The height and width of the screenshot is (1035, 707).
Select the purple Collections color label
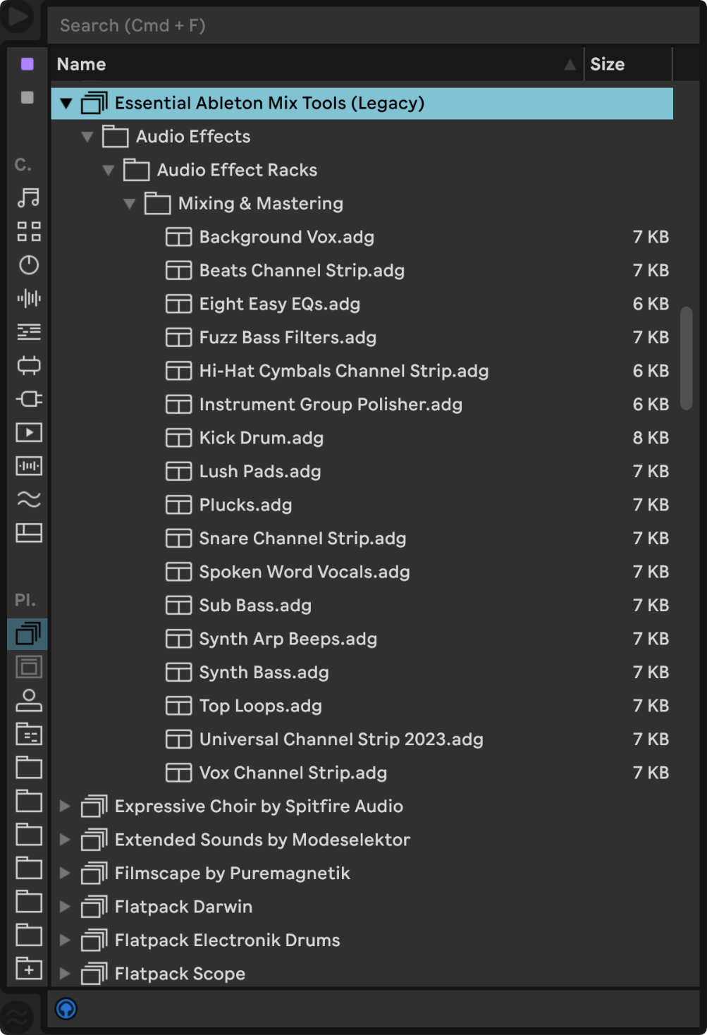point(26,63)
